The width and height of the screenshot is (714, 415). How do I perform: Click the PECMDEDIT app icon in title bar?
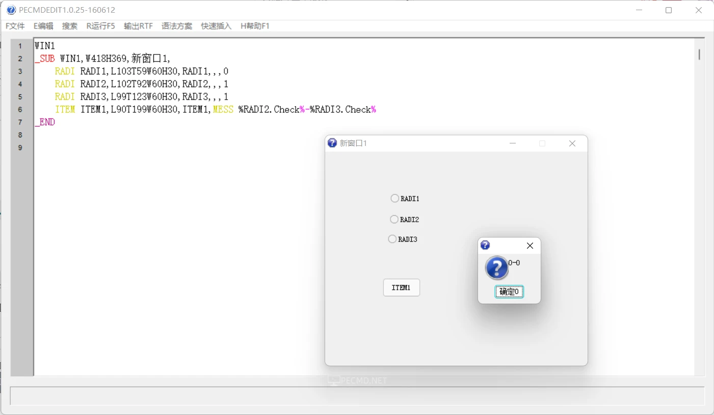(x=11, y=10)
